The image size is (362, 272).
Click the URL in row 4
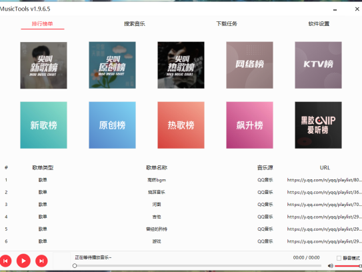[x=325, y=217]
